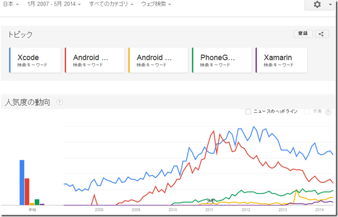Click the 登録 subscribe button
Image resolution: width=338 pixels, height=217 pixels.
tap(303, 34)
